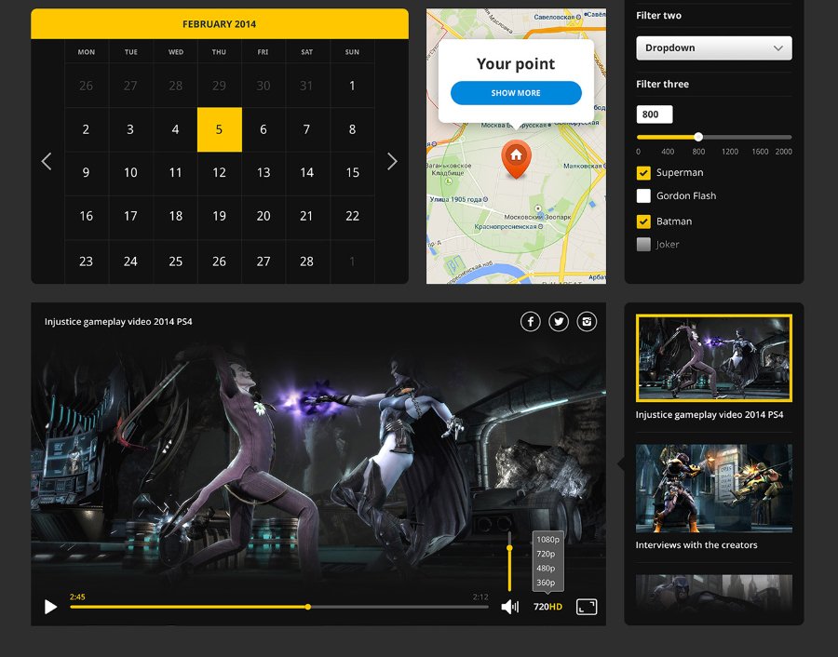Select 1080p video quality
This screenshot has height=657, width=838.
547,540
